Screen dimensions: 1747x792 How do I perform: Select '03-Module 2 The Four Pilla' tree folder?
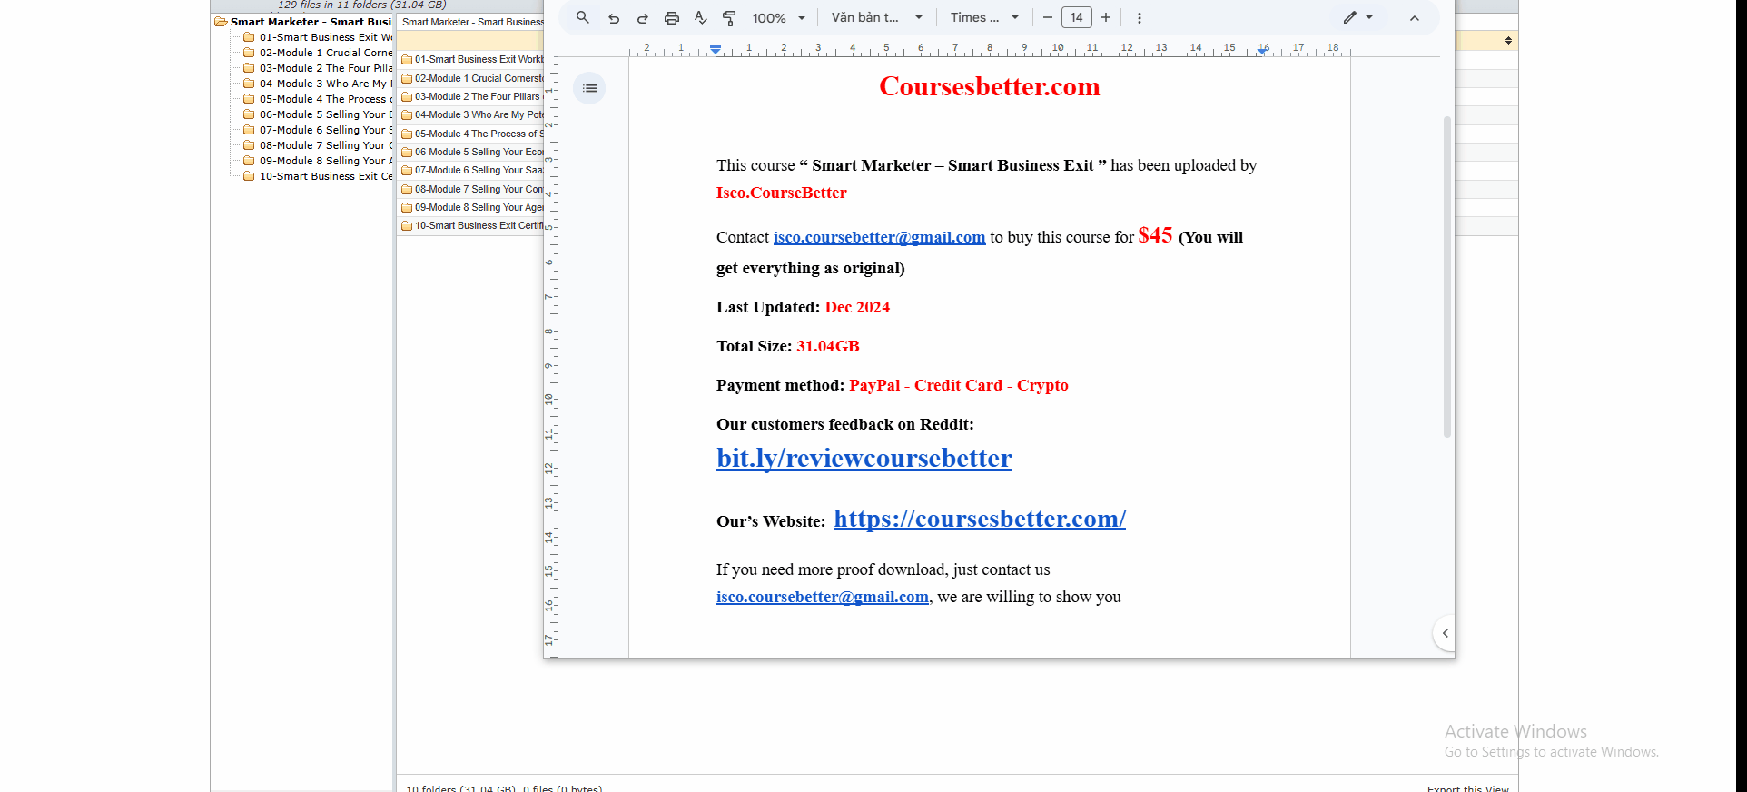(x=326, y=68)
